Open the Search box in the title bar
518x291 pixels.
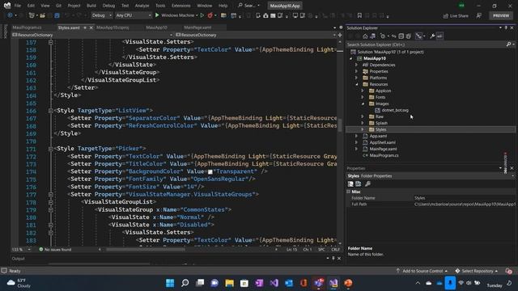point(248,6)
